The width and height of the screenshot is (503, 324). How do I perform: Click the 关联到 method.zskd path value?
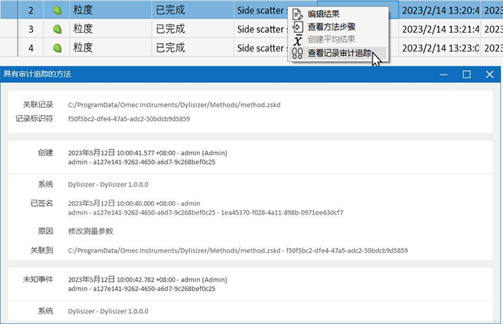point(238,251)
